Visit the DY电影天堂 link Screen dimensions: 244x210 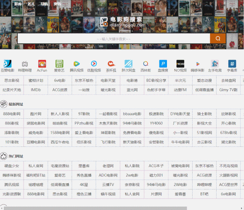pyautogui.click(x=180, y=114)
